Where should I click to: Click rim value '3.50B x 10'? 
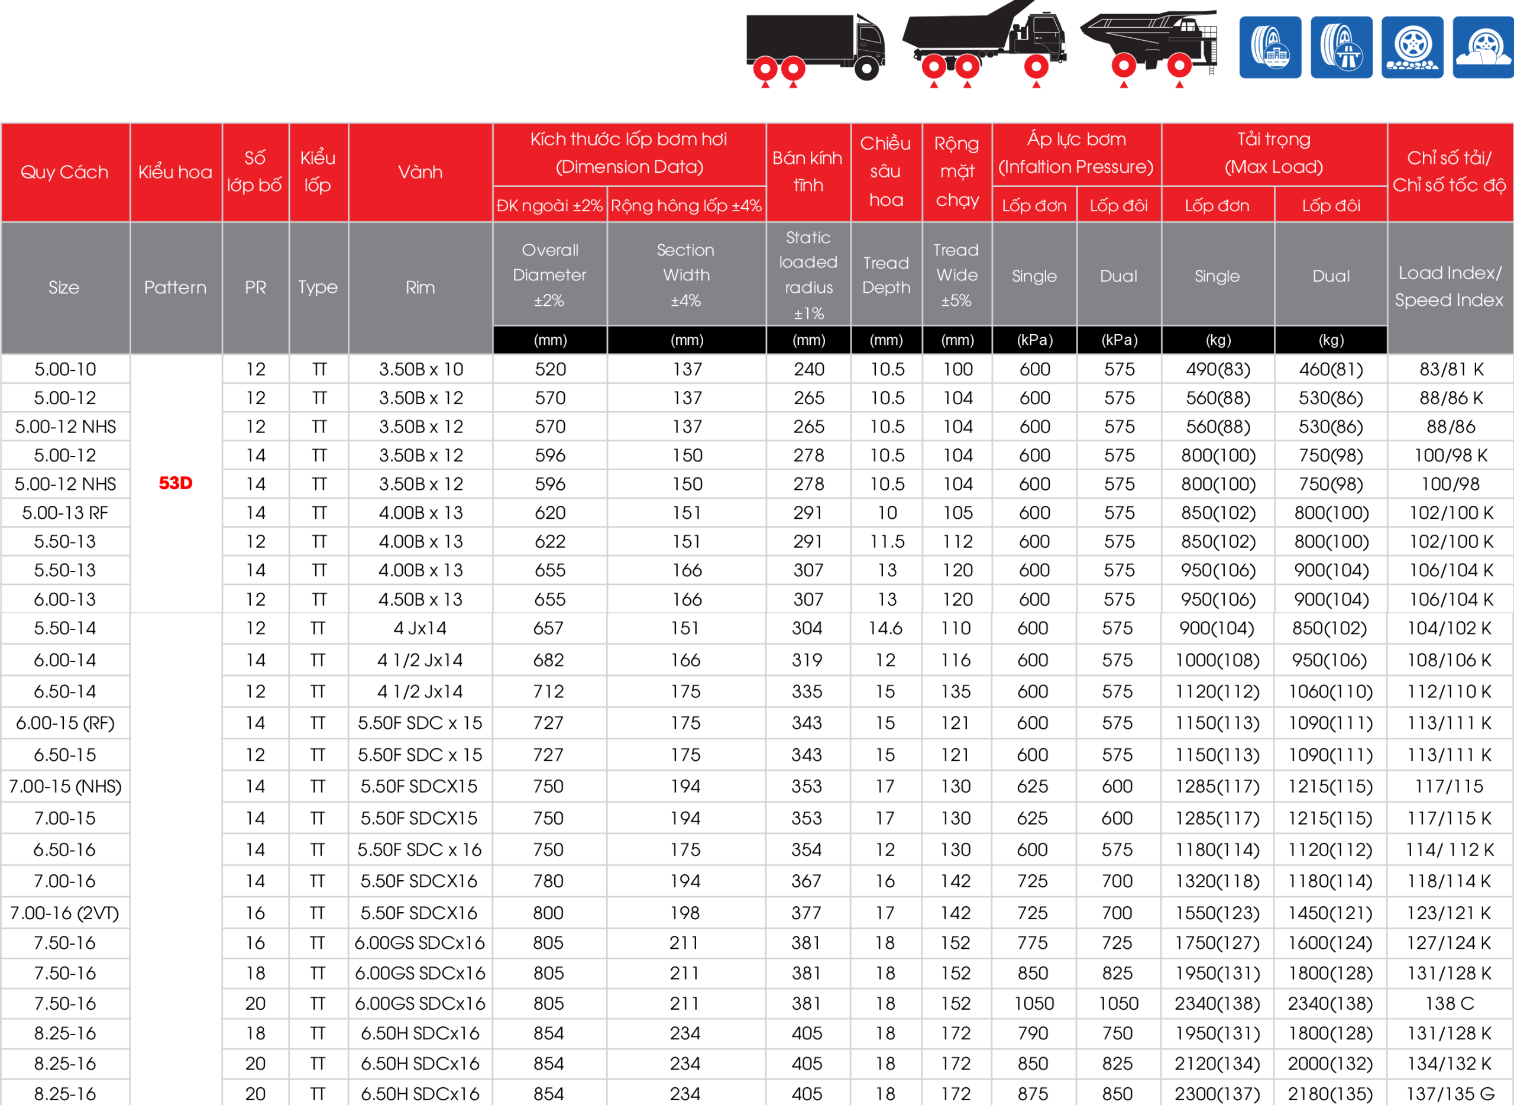pyautogui.click(x=420, y=369)
